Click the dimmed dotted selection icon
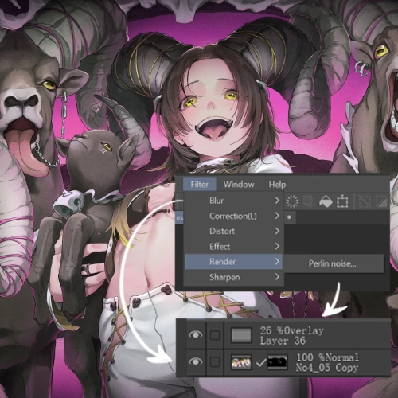The height and width of the screenshot is (398, 398). (309, 201)
